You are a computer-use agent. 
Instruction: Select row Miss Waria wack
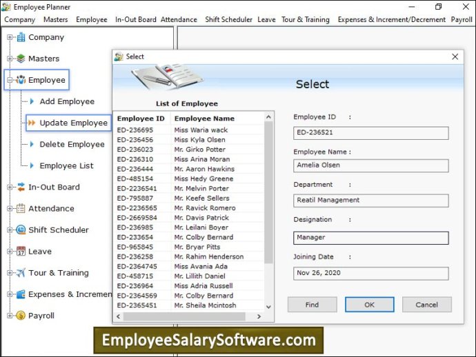(188, 130)
